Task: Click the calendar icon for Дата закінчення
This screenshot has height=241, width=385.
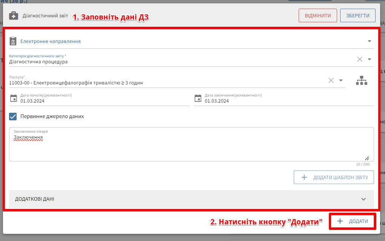Action: (198, 98)
